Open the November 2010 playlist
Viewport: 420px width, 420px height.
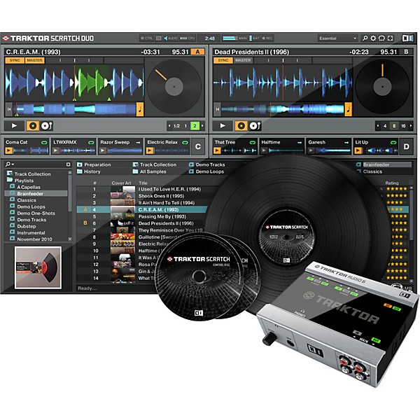[x=31, y=239]
